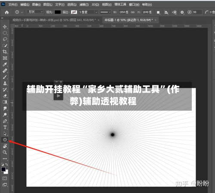Select the Dodge tool
The height and width of the screenshot is (193, 215).
click(5, 115)
